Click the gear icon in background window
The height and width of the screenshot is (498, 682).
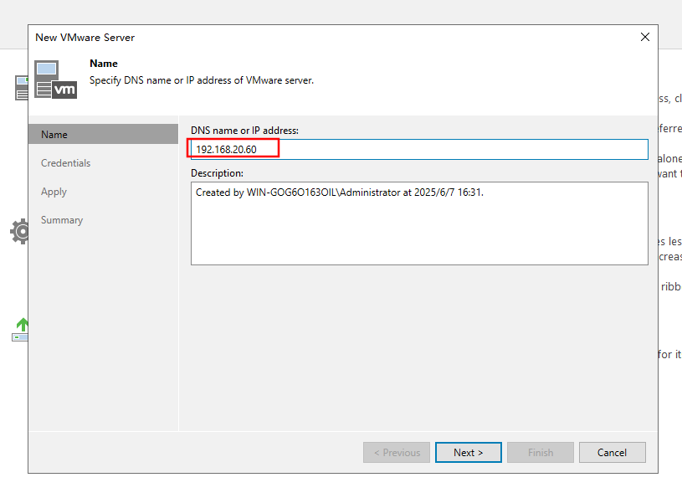[x=19, y=231]
